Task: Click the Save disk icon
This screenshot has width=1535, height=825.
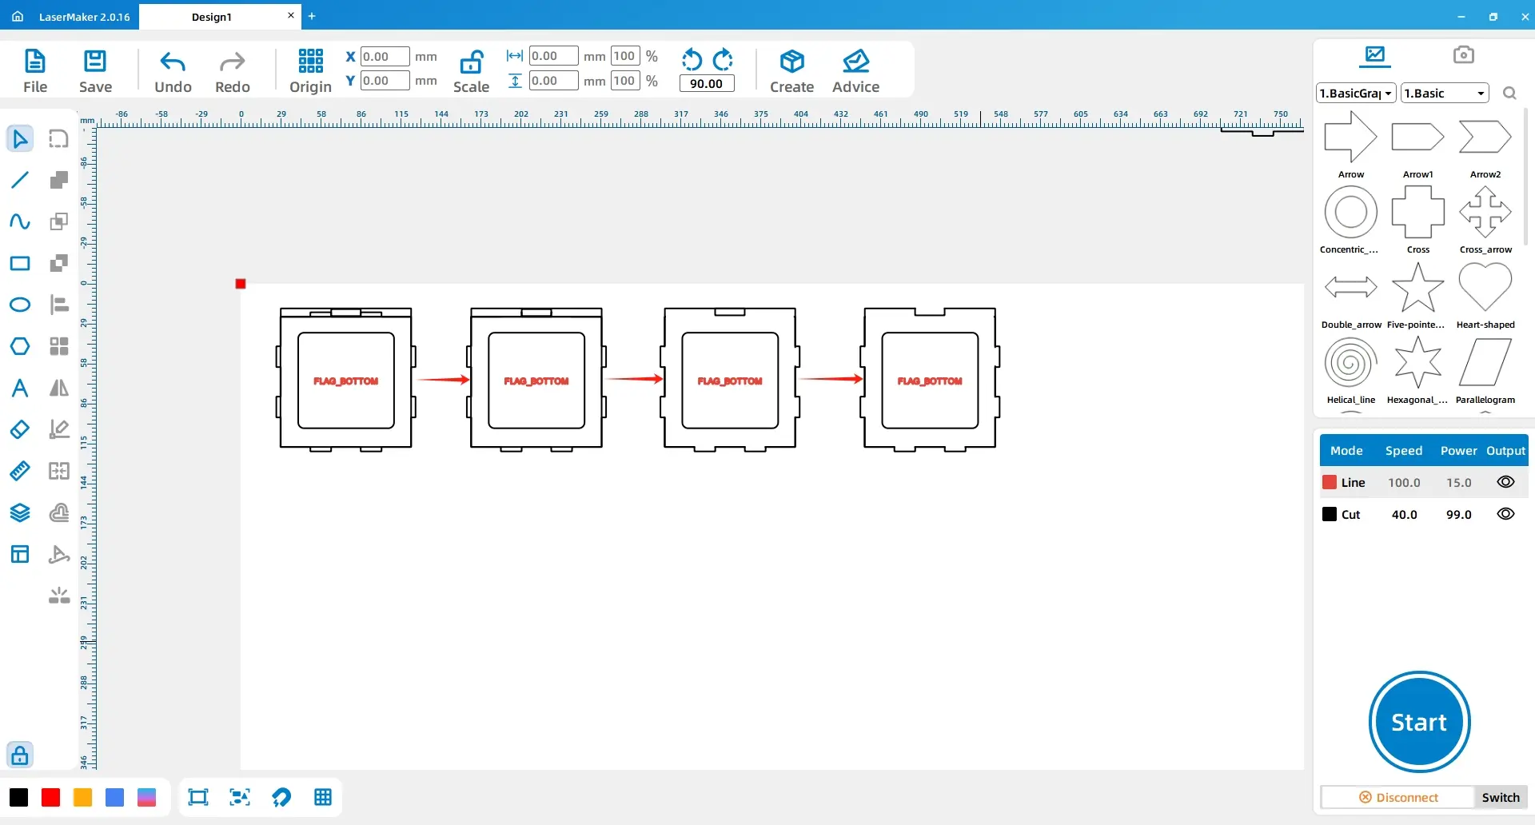Action: click(95, 62)
